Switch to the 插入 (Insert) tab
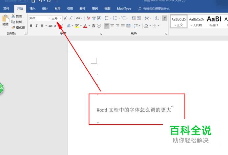The width and height of the screenshot is (228, 155). (32, 9)
